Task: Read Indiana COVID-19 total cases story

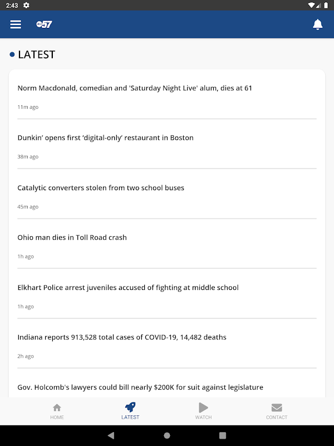Action: click(x=122, y=337)
